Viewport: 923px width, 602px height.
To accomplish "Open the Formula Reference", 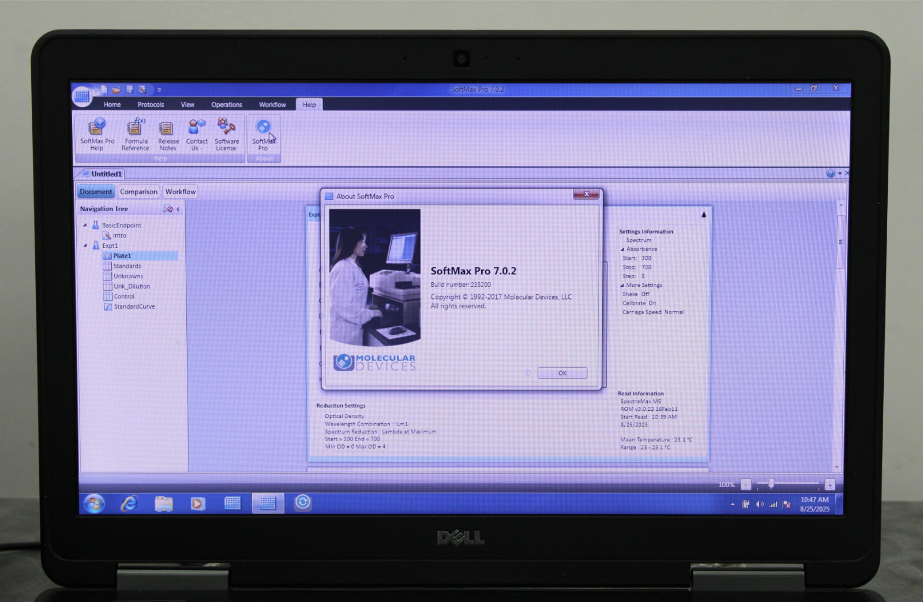I will tap(136, 134).
